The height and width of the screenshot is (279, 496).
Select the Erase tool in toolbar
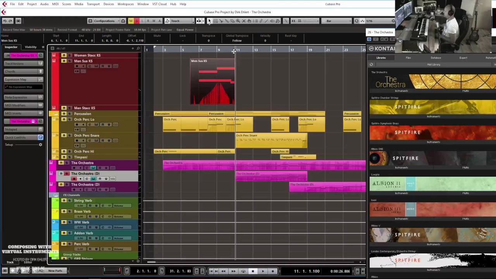[232, 21]
